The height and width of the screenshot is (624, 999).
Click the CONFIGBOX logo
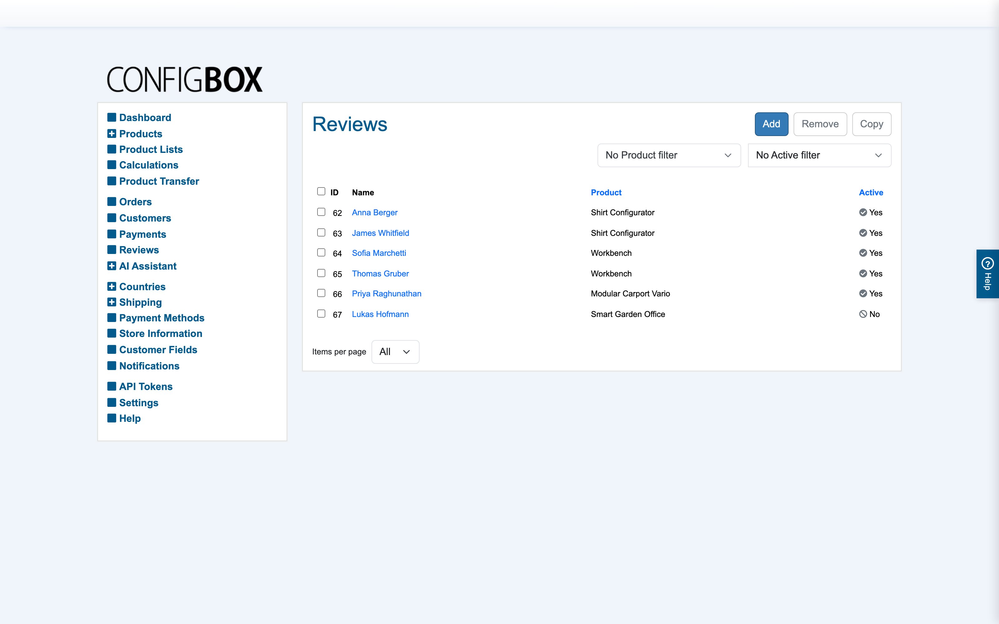(185, 79)
